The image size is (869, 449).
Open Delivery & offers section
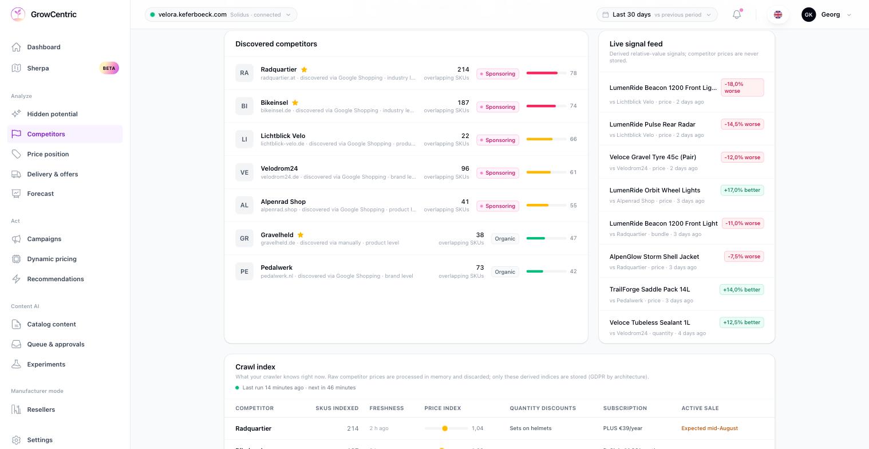pos(65,174)
